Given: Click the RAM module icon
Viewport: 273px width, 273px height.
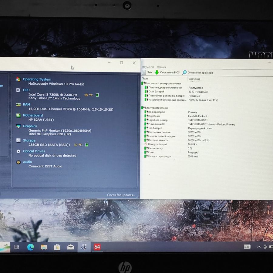Looking at the screenshot, I should (18, 104).
